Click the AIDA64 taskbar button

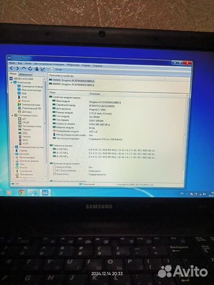tap(45, 193)
